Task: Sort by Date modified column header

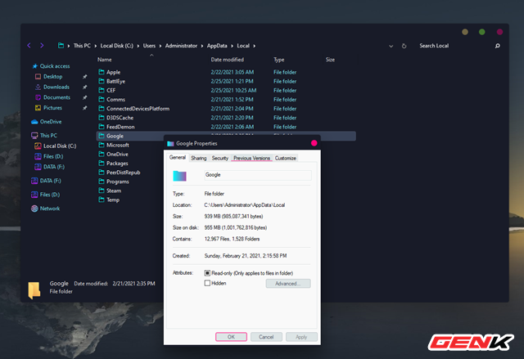Action: 228,60
